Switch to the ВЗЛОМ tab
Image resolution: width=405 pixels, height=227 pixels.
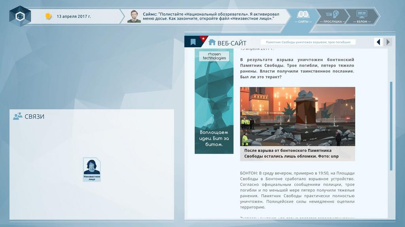(x=361, y=17)
